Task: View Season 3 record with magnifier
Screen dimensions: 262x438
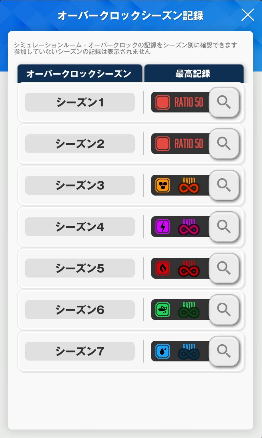Action: pyautogui.click(x=224, y=185)
